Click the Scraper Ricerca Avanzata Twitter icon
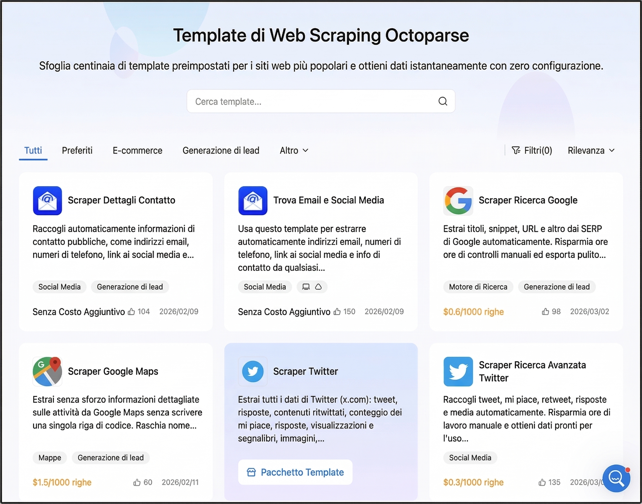 click(x=458, y=372)
